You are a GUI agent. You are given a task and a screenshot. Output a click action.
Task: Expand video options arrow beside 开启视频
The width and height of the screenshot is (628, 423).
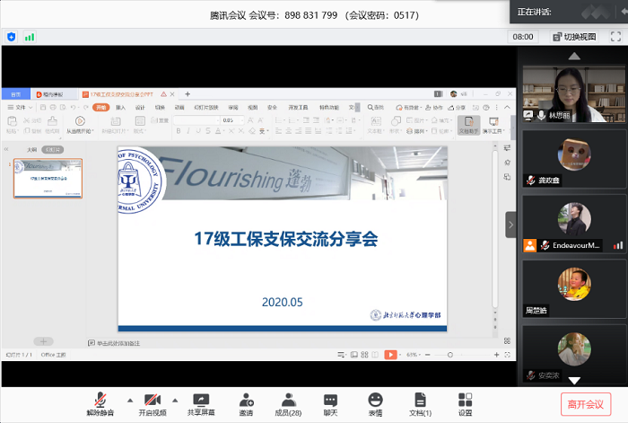(175, 400)
